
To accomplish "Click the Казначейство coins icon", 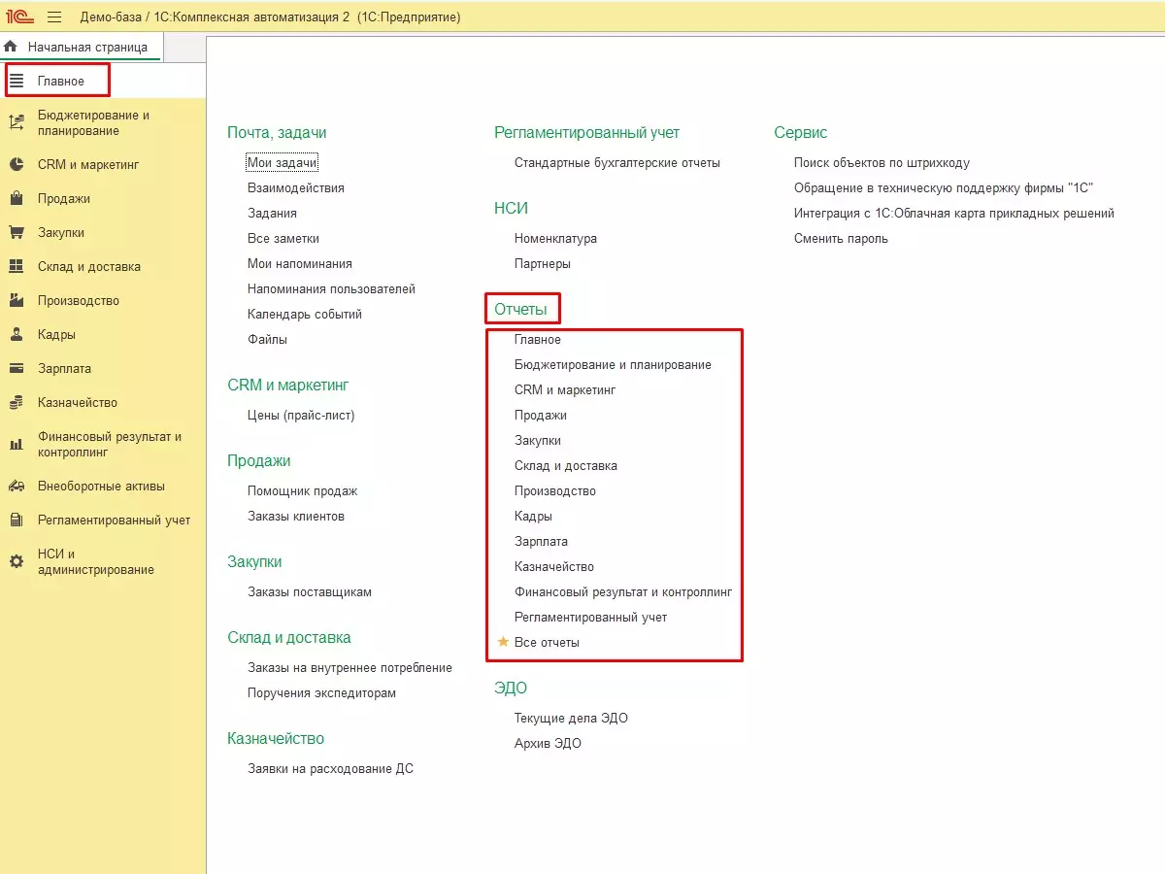I will 17,402.
